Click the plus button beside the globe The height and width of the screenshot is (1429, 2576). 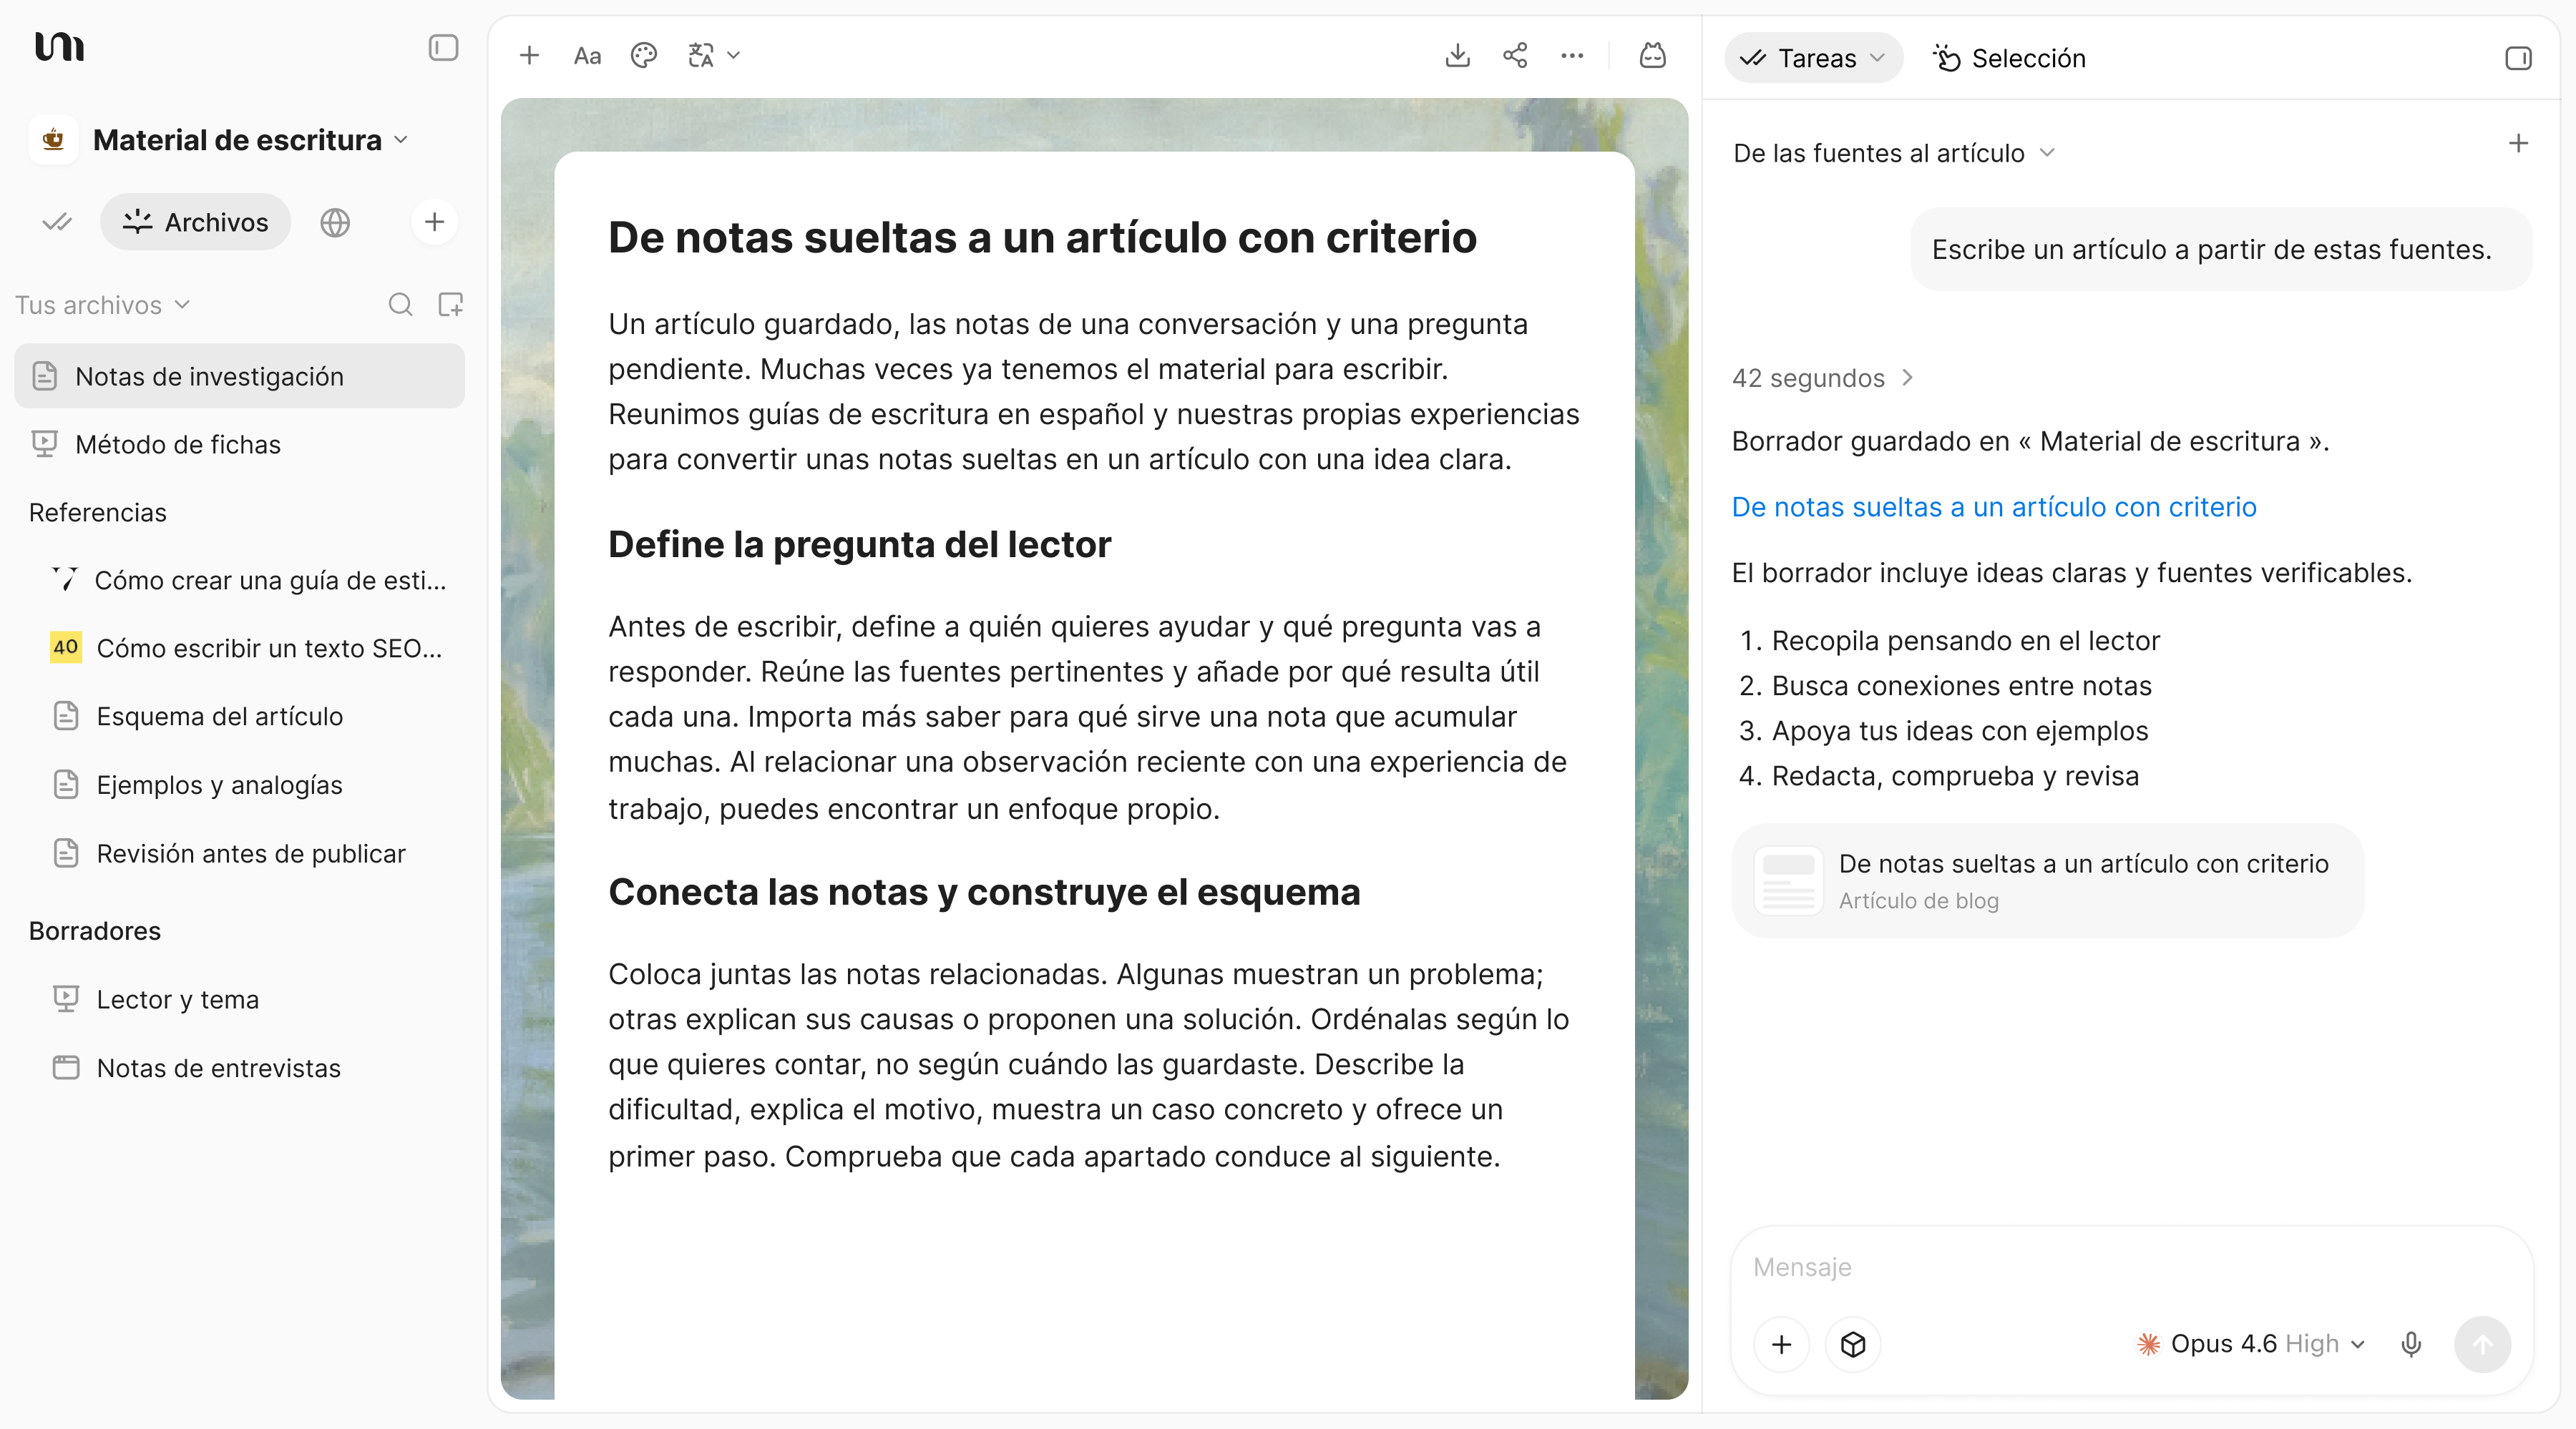[x=434, y=222]
